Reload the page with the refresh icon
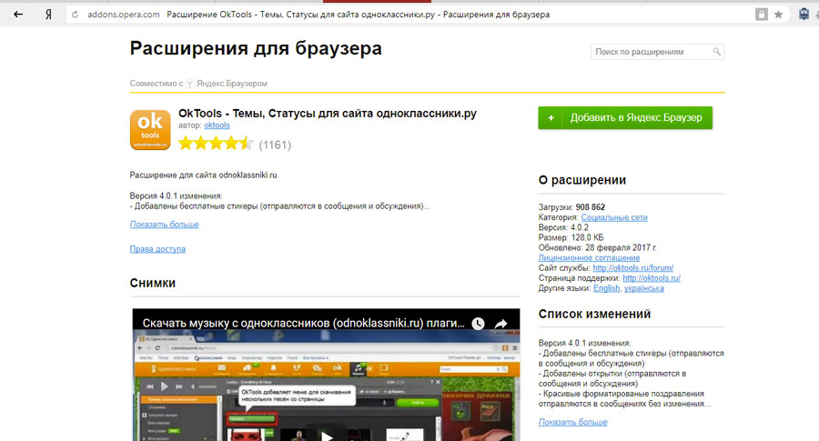The height and width of the screenshot is (441, 819). (76, 15)
